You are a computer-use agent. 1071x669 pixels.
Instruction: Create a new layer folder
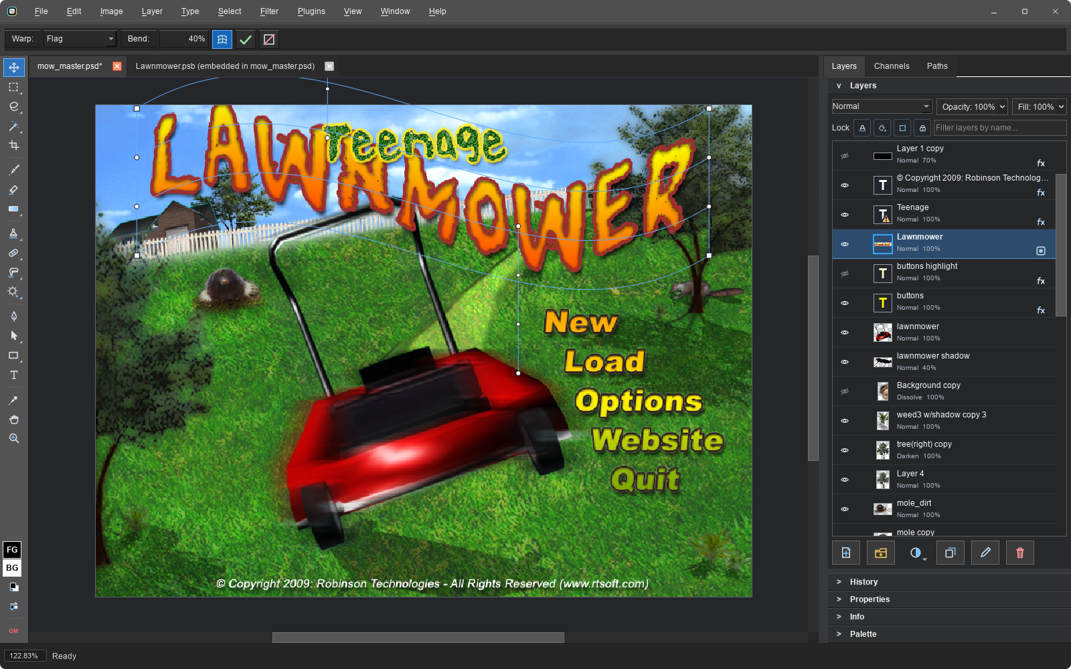point(881,553)
